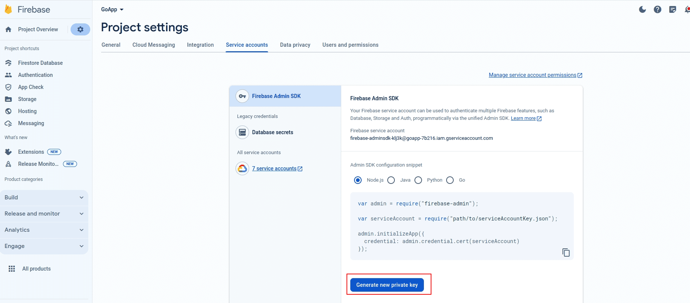
Task: Open the release notes icon in header
Action: coord(673,9)
